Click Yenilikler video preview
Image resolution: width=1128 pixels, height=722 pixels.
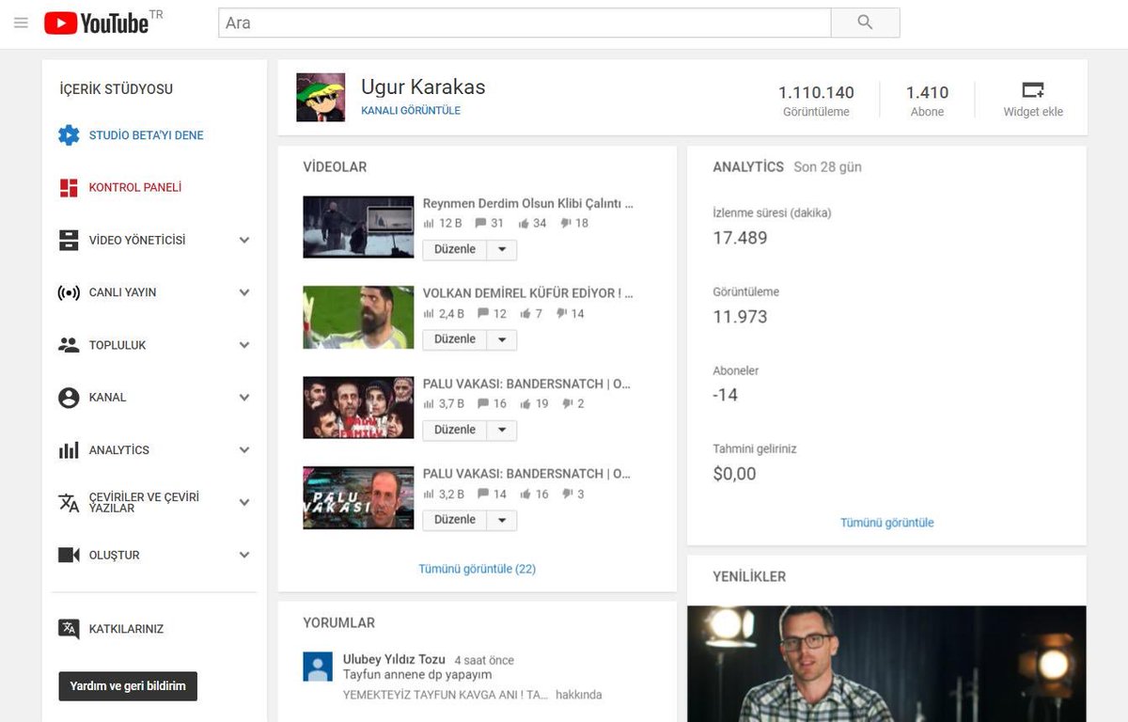pos(886,664)
